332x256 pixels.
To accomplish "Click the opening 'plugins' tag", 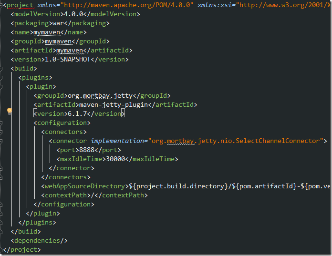I will (x=35, y=78).
